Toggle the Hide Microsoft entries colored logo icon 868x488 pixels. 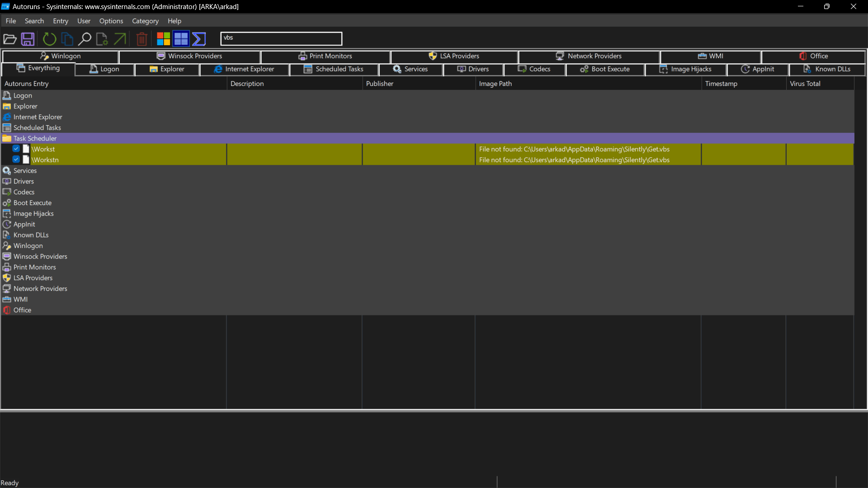163,39
